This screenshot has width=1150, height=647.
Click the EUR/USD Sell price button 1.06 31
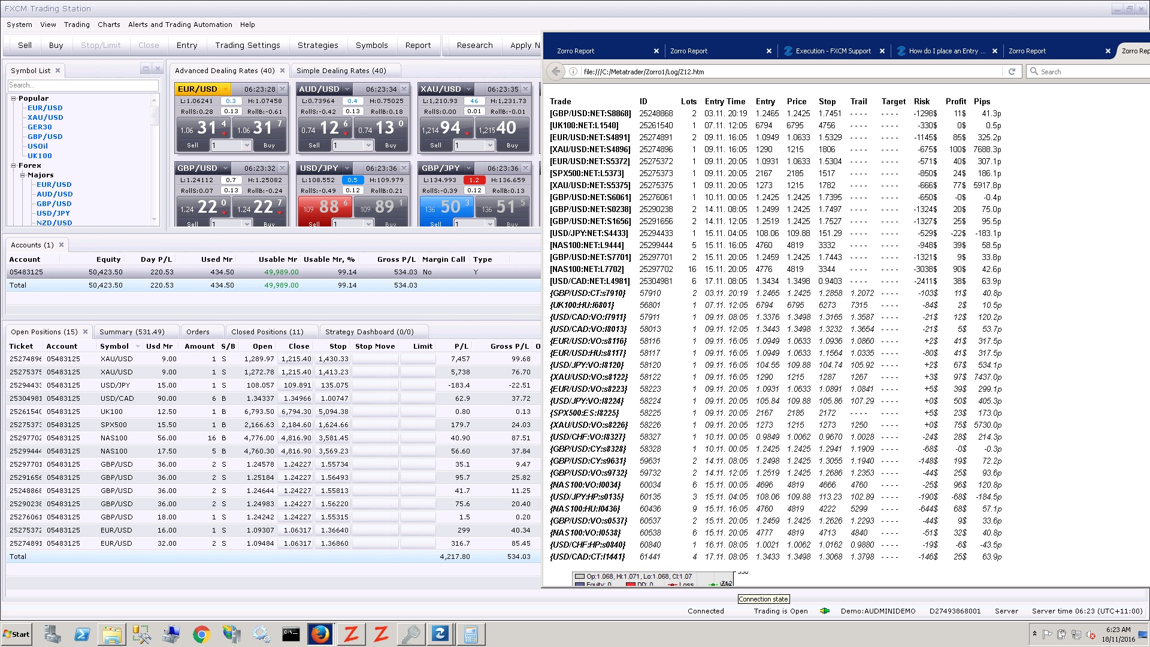coord(204,128)
